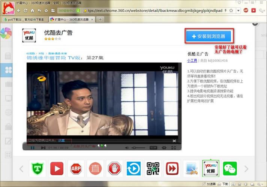Switch to the pc6下载站 tab
Image resolution: width=267 pixels, height=187 pixels.
(x=24, y=19)
